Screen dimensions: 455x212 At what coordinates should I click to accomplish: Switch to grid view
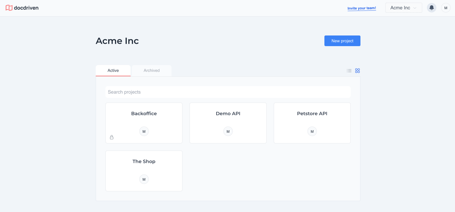point(357,71)
